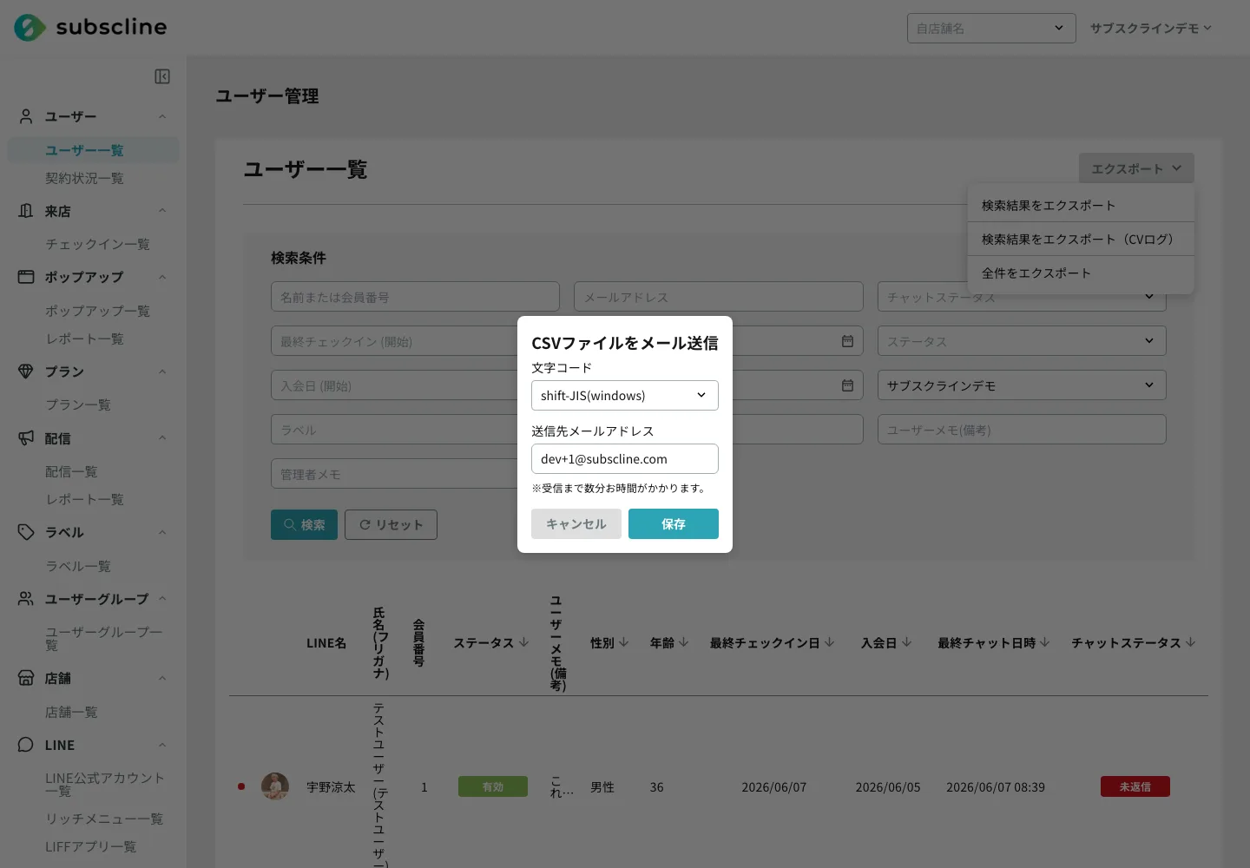
Task: Go to 契約状況一覧 in sidebar
Action: pos(84,178)
